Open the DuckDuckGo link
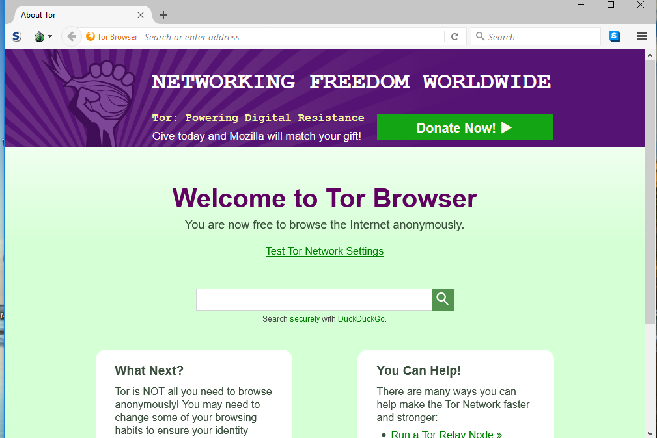The height and width of the screenshot is (438, 657). pyautogui.click(x=361, y=319)
